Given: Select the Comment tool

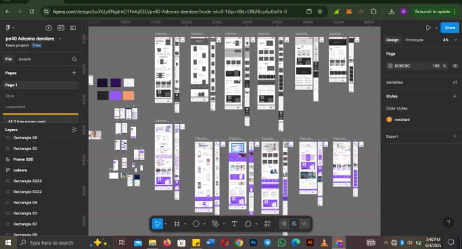Looking at the screenshot, I should 248,224.
